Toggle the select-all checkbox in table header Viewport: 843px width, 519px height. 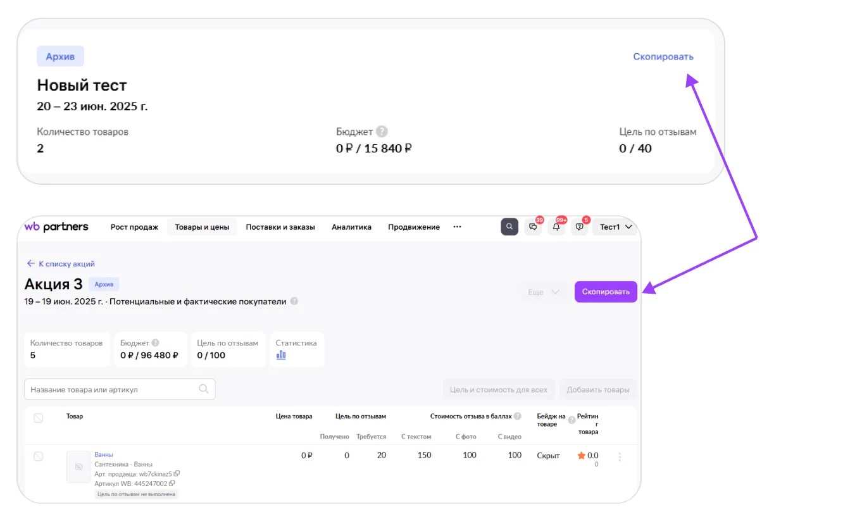(38, 418)
